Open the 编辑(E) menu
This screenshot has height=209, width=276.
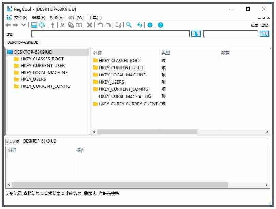point(39,18)
